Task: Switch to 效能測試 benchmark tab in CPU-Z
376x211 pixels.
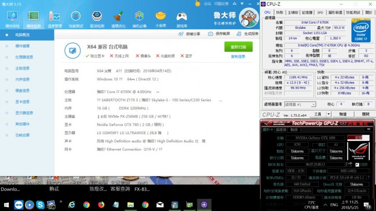Action: [353, 13]
